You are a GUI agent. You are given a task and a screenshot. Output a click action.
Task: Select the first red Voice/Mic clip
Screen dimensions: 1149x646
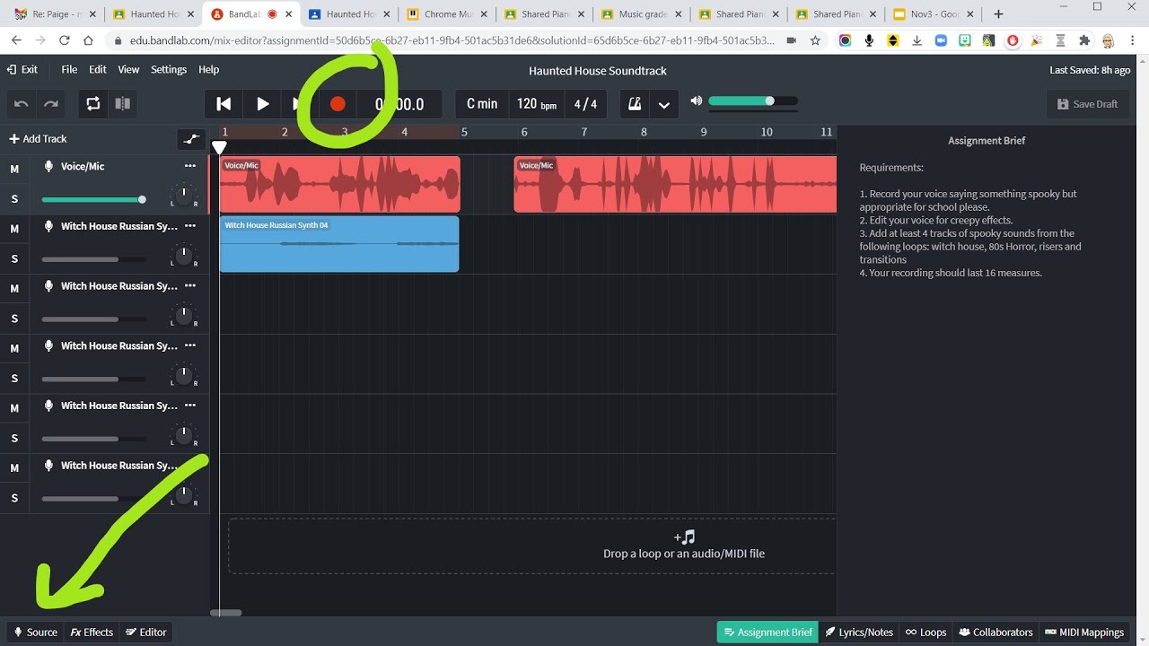339,185
